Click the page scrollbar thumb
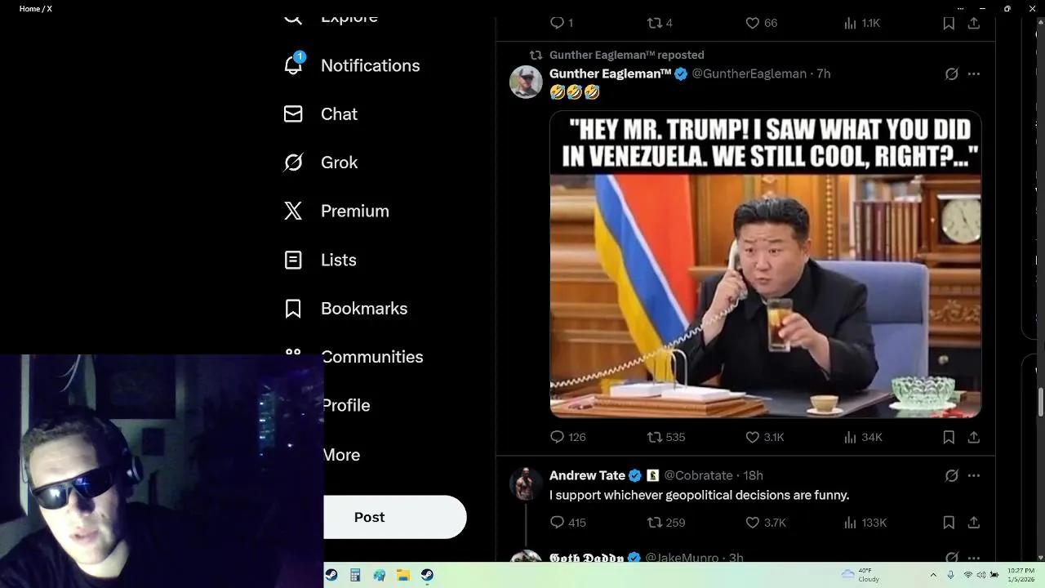 [1041, 403]
